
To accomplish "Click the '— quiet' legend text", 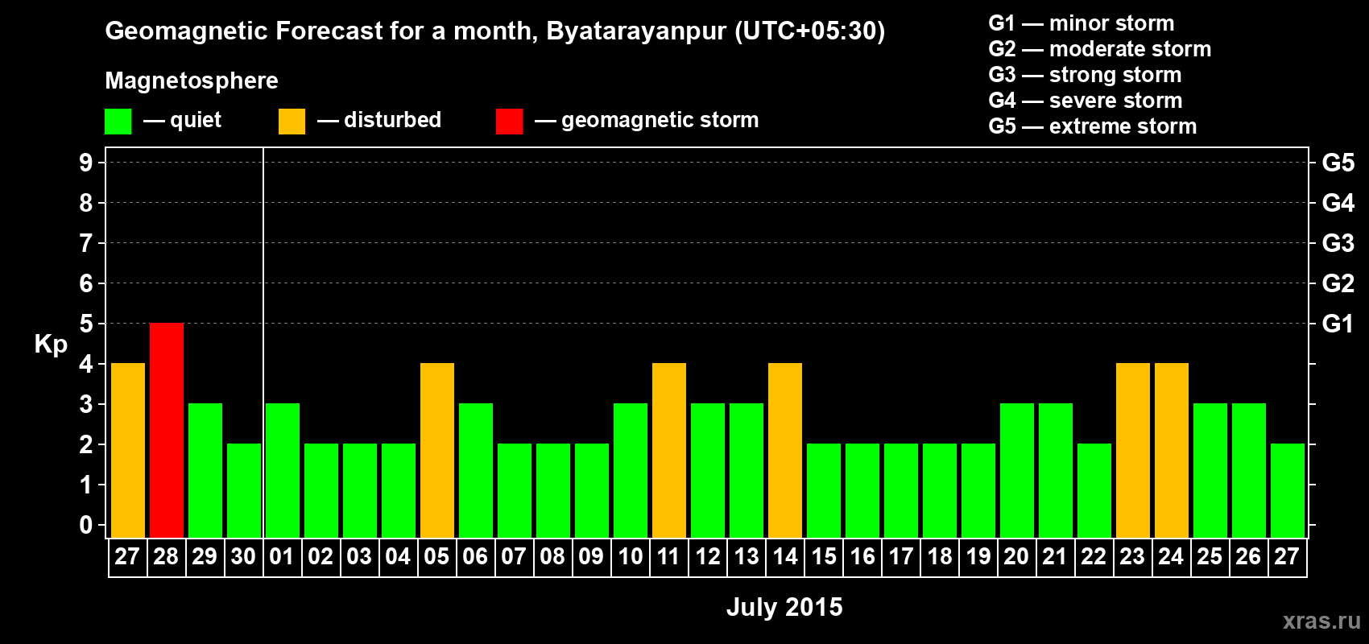I will pos(182,121).
